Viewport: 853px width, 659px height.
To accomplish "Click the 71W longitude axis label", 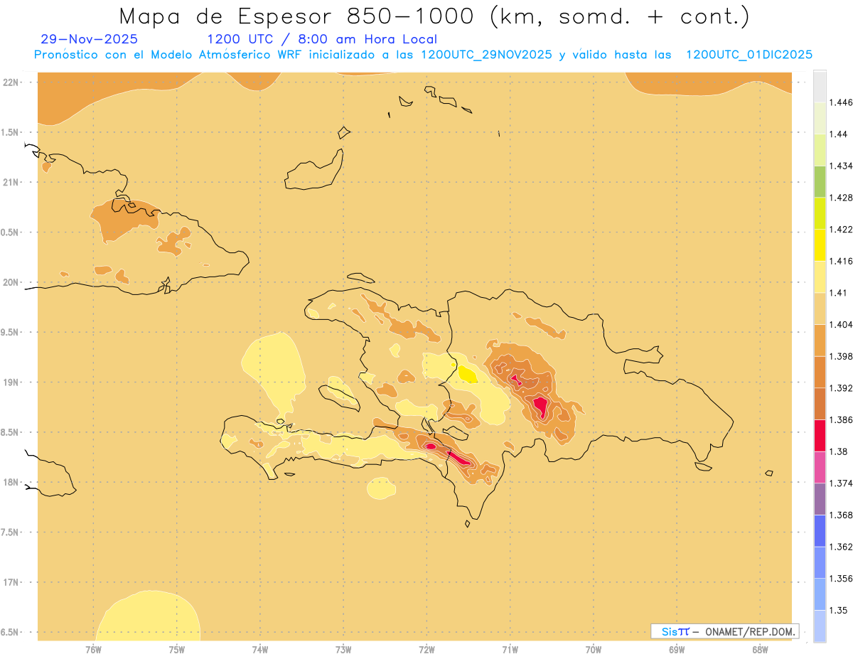I will 510,650.
